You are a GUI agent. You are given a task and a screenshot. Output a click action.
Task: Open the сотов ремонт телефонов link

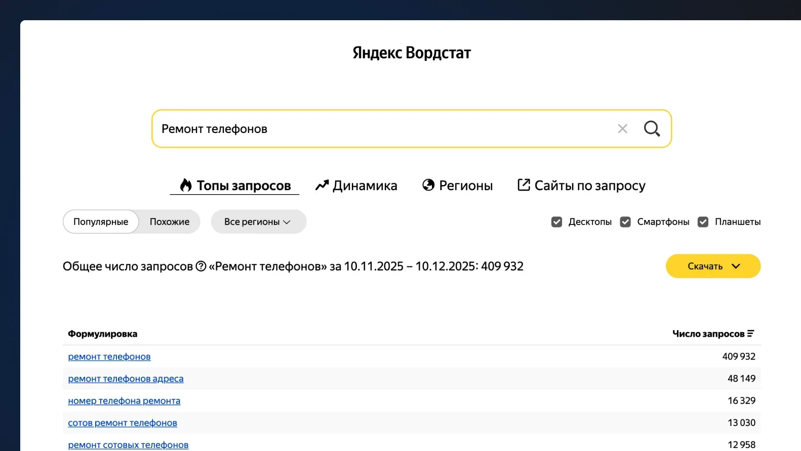tap(123, 423)
